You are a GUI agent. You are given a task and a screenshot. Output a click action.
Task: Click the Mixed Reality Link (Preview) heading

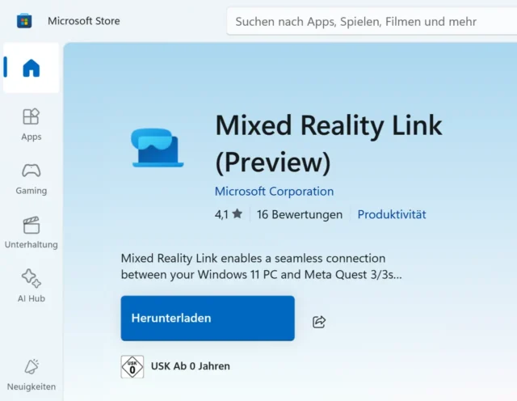point(328,144)
